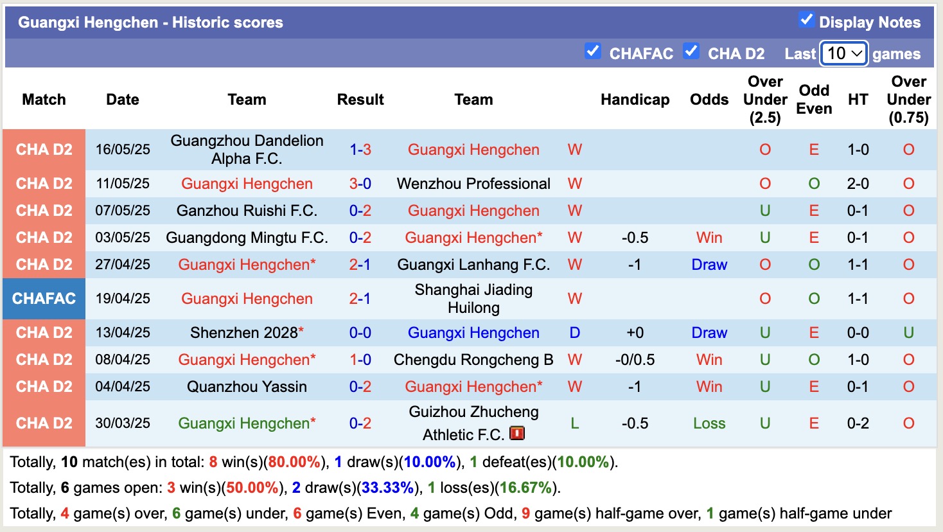Toggle the CHAFAC competition checkbox
The width and height of the screenshot is (943, 532).
[x=592, y=51]
